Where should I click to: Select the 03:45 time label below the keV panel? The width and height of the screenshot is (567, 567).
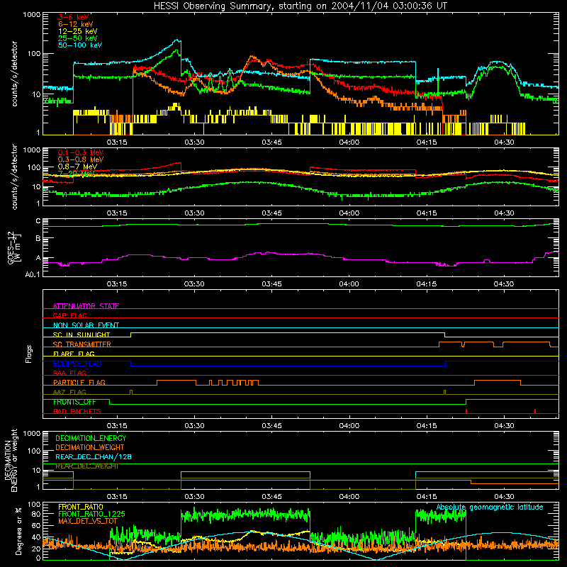tap(272, 142)
